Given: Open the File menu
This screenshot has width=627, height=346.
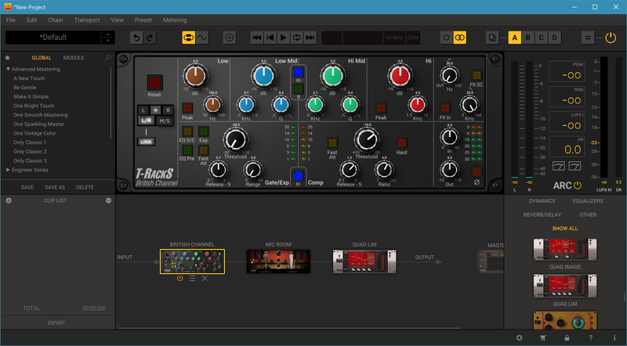Looking at the screenshot, I should [x=11, y=20].
